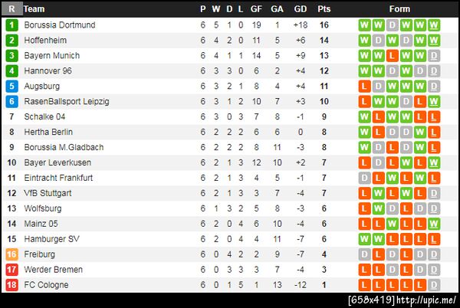The height and width of the screenshot is (308, 460).
Task: Click the GF column header
Action: [x=255, y=9]
